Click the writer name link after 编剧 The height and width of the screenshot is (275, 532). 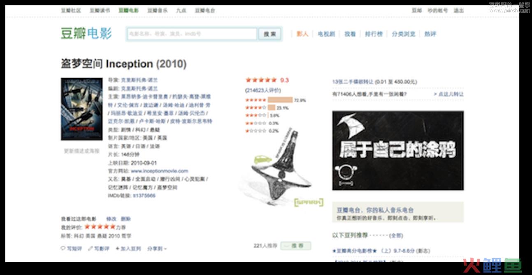pos(139,89)
